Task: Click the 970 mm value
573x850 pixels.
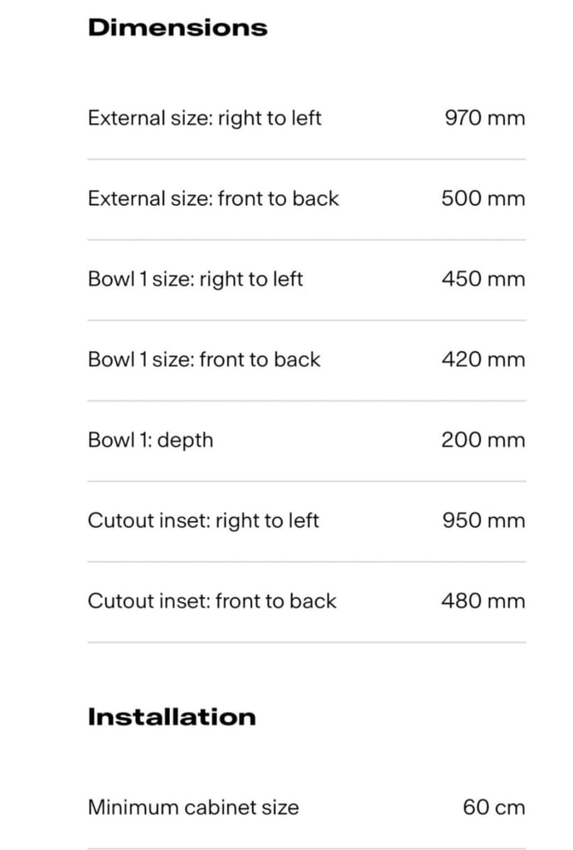Action: [x=485, y=118]
